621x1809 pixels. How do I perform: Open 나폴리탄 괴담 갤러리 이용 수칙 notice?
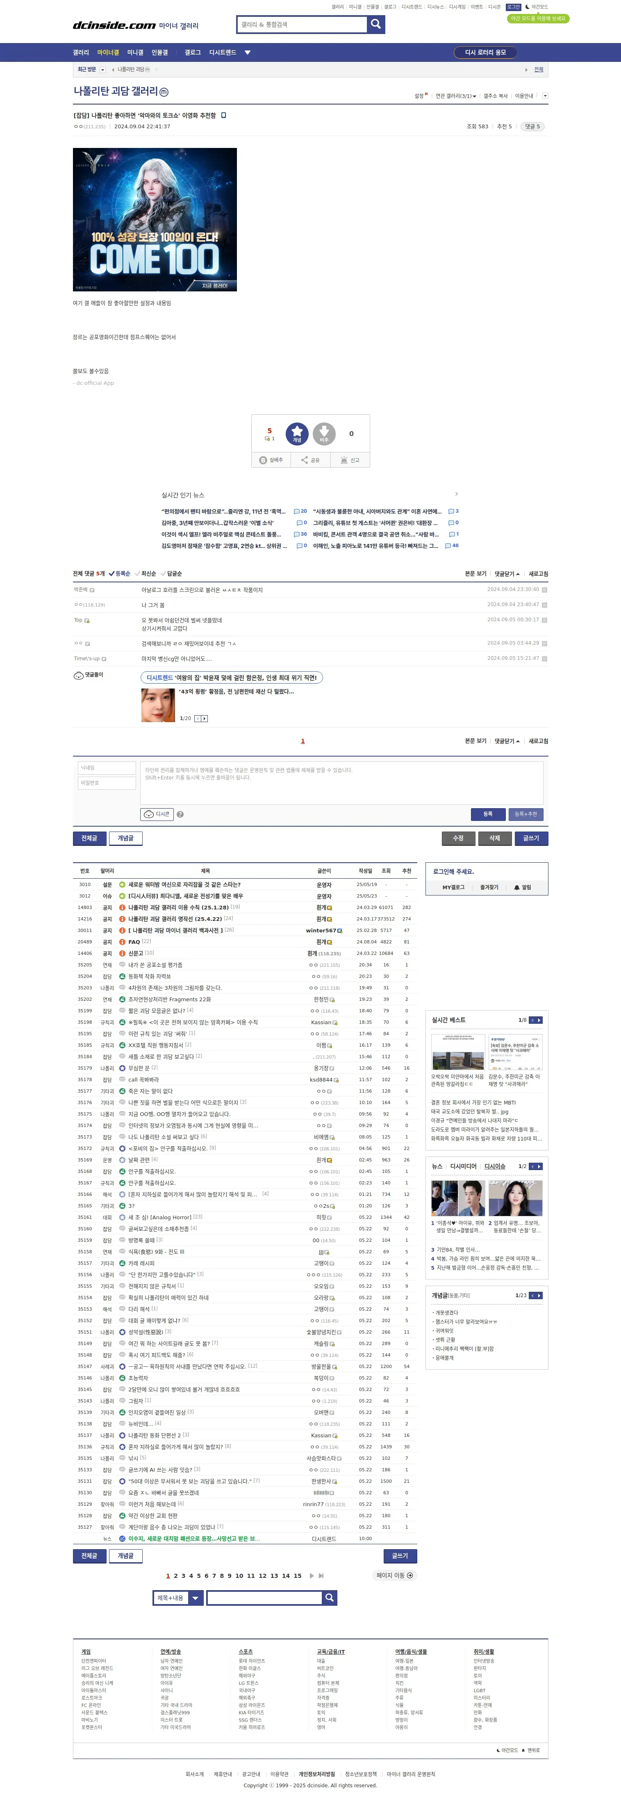(178, 907)
